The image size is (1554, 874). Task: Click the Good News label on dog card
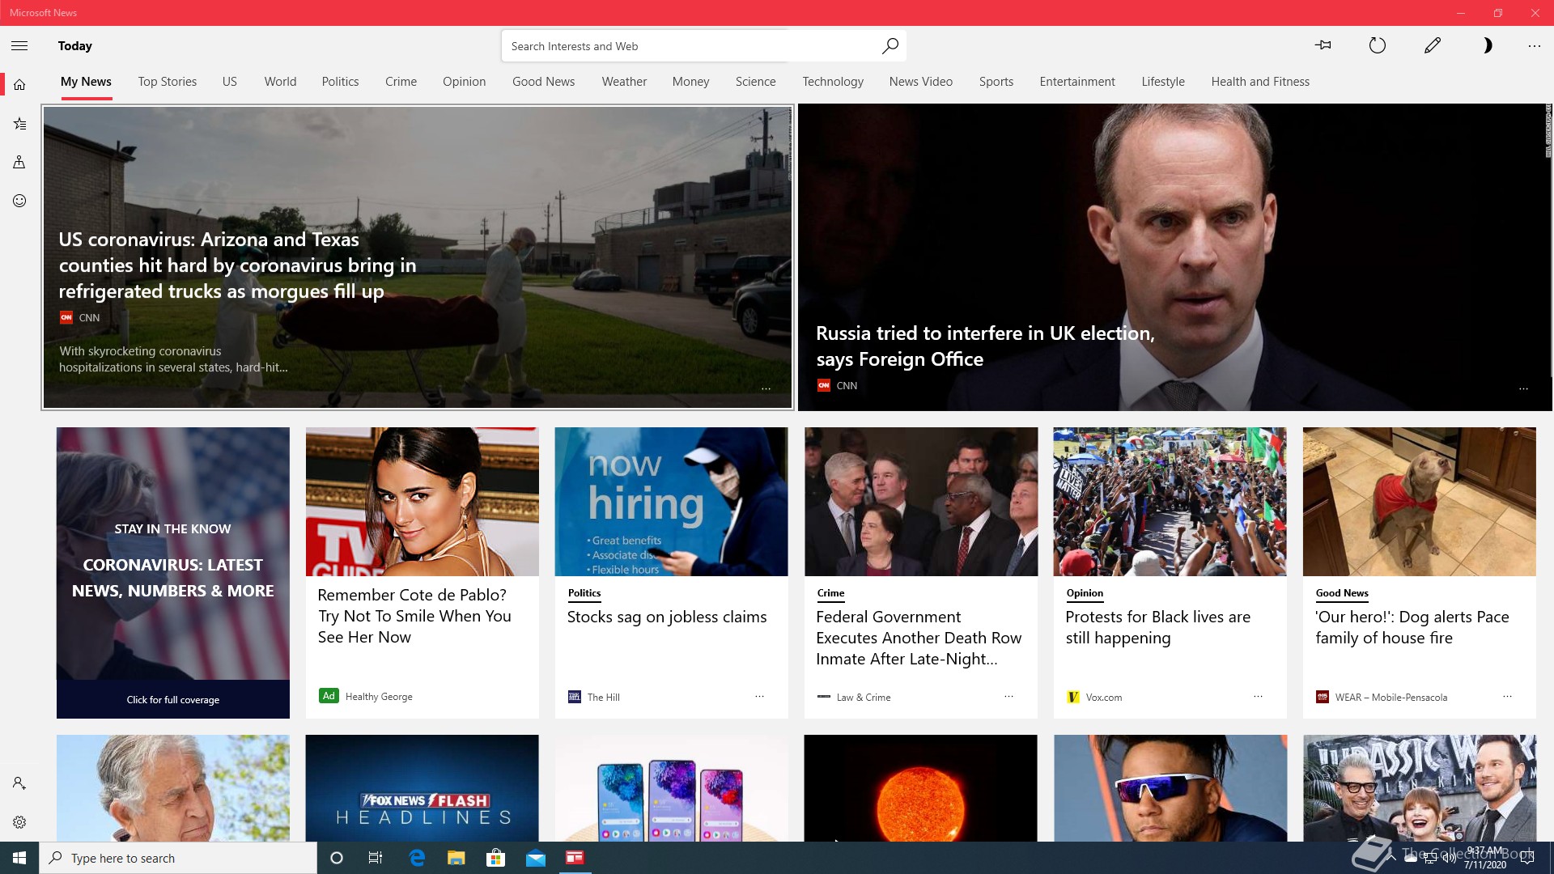[1342, 593]
